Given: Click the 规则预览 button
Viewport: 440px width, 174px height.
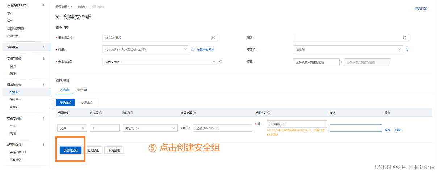Looking at the screenshot, I should coord(93,150).
